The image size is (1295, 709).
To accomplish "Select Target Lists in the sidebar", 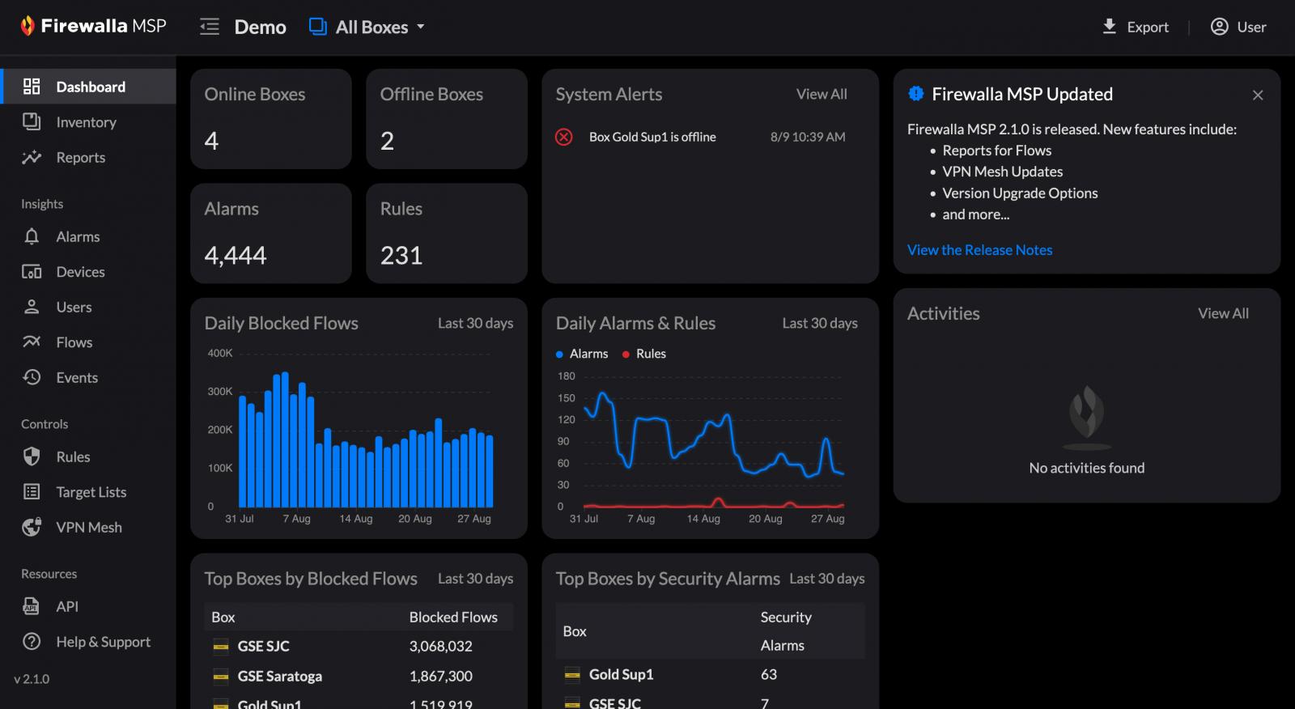I will pyautogui.click(x=87, y=491).
